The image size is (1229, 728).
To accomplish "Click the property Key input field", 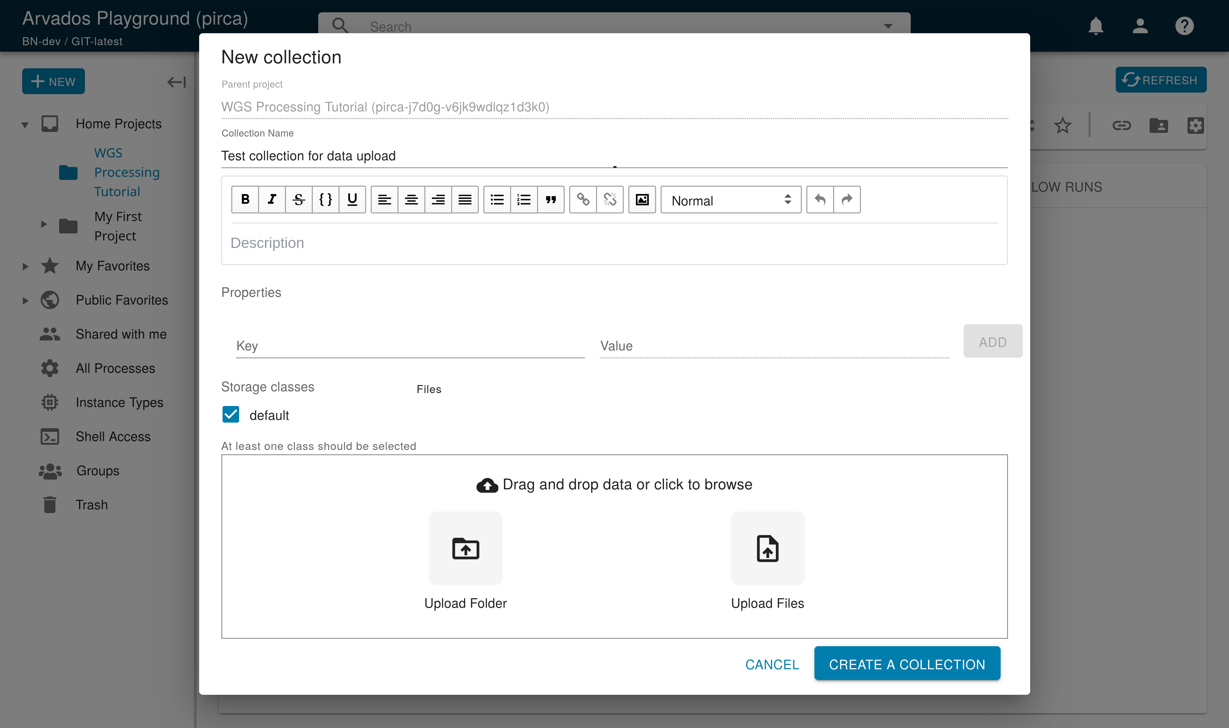I will [410, 346].
